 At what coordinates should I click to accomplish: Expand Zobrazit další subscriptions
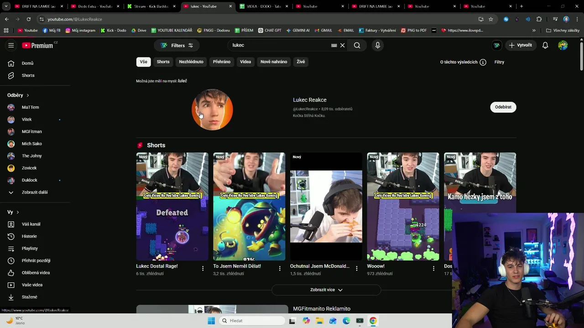click(x=35, y=192)
